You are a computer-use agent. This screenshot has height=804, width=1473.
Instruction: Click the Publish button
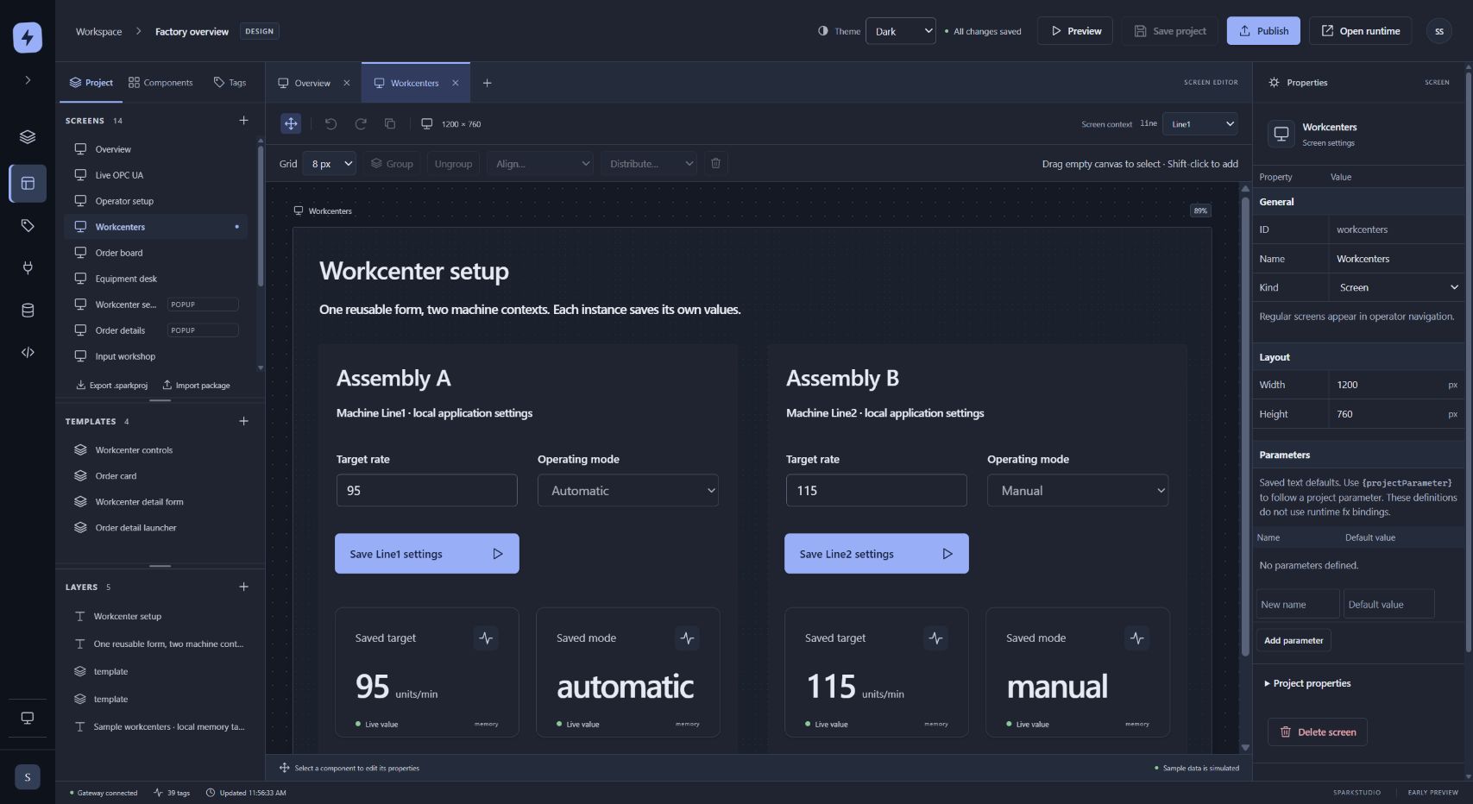(x=1263, y=31)
